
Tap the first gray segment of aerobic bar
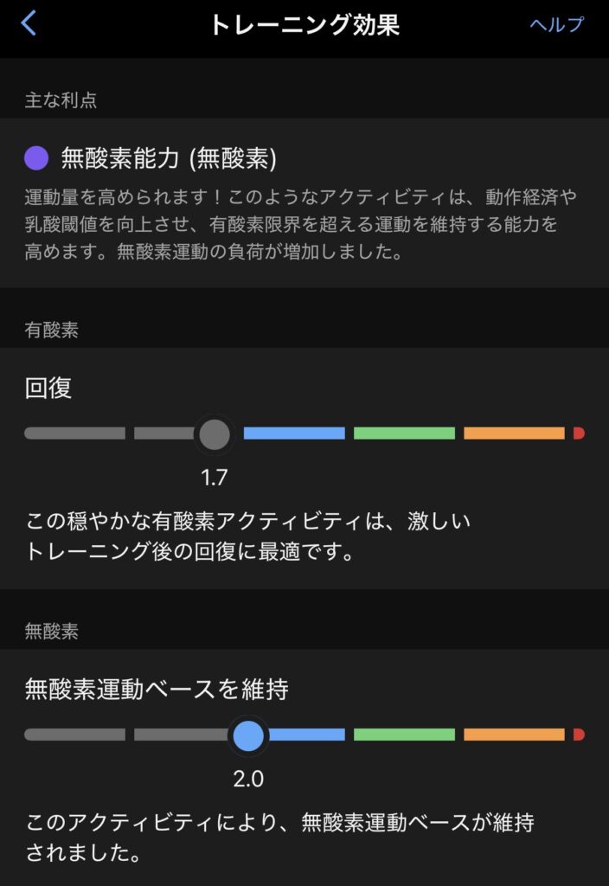point(74,433)
